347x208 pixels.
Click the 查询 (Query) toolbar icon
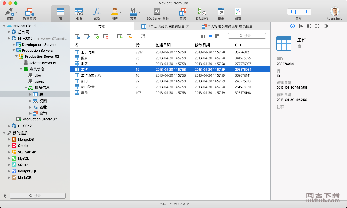tap(183, 12)
